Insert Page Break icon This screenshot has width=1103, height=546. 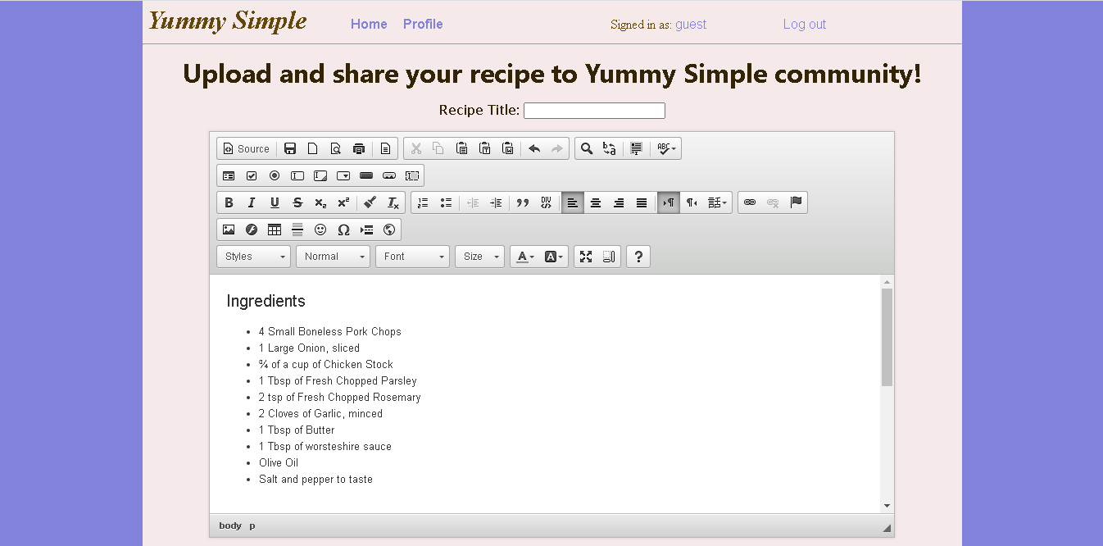[366, 230]
